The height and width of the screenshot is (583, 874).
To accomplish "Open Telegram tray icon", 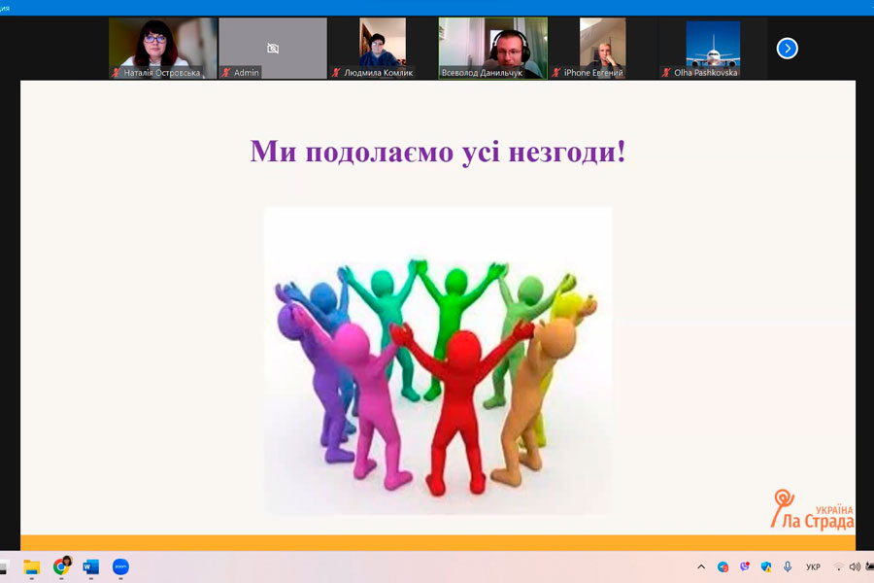I will [x=723, y=566].
